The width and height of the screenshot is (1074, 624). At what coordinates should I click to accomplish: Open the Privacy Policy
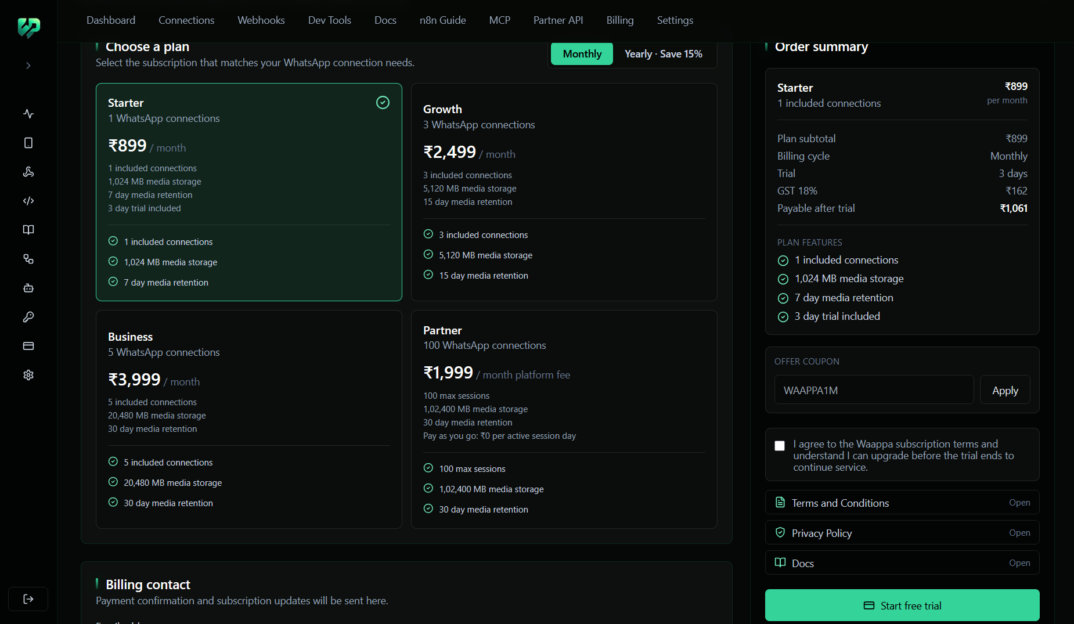(902, 533)
